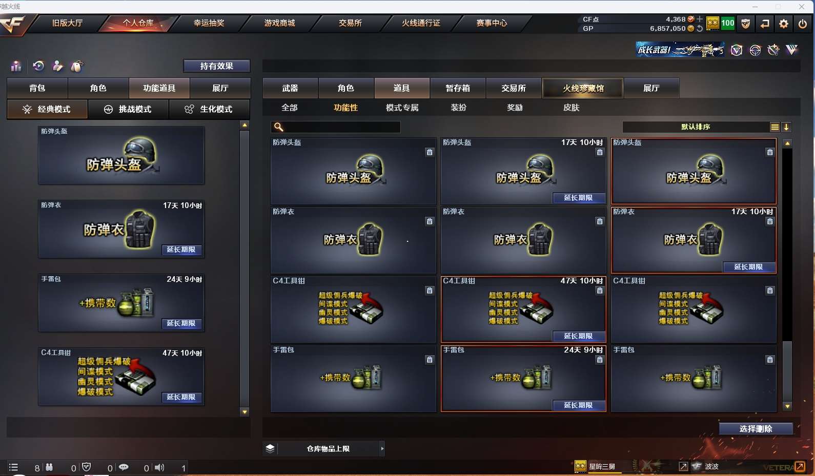
Task: Click the plus icon to recharge CF点
Action: (x=700, y=19)
